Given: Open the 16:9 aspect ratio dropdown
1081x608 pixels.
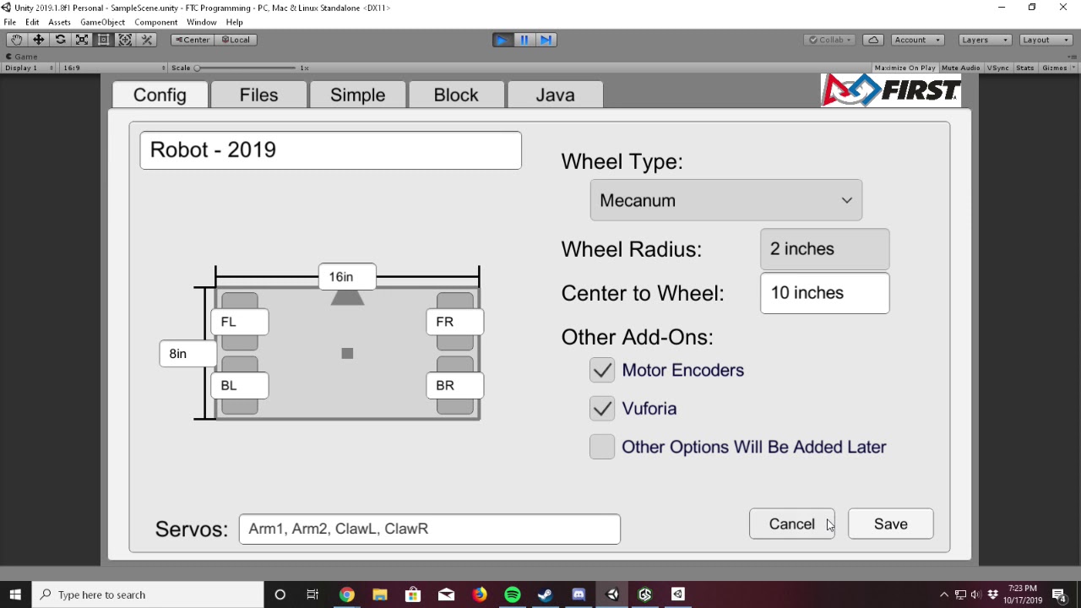Looking at the screenshot, I should [114, 68].
